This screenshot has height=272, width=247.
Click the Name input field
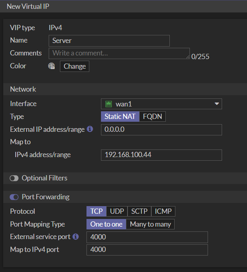click(109, 41)
